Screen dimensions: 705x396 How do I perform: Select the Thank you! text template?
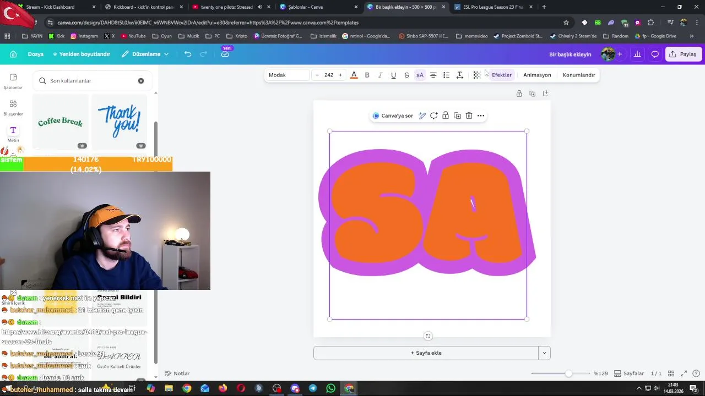(x=119, y=122)
